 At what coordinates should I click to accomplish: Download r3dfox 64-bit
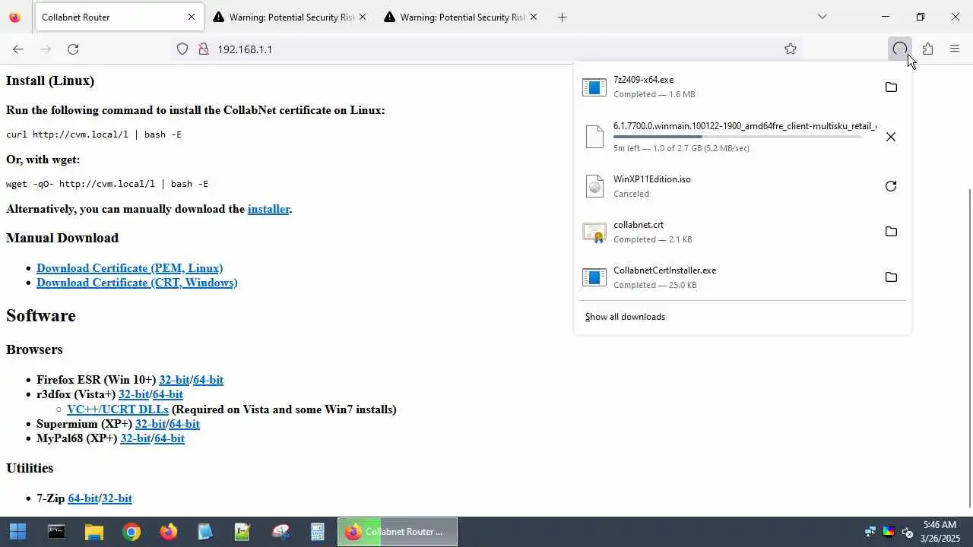pyautogui.click(x=168, y=394)
